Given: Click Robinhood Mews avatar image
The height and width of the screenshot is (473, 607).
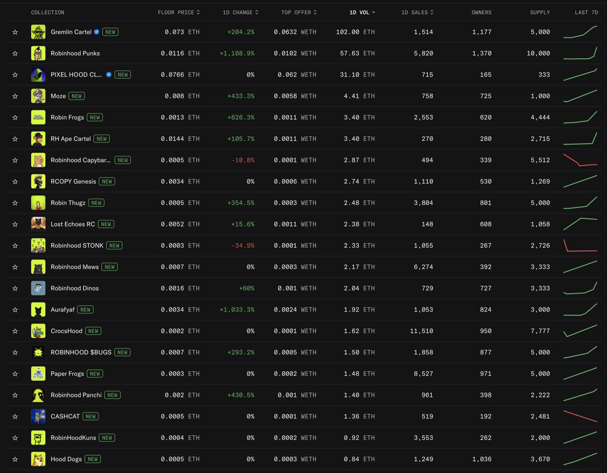Looking at the screenshot, I should (x=38, y=267).
